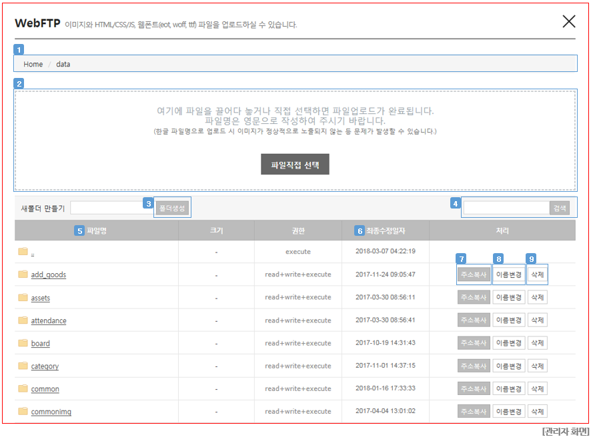Viewport: 591px width, 437px height.
Task: Select the attendance folder icon
Action: [x=23, y=320]
